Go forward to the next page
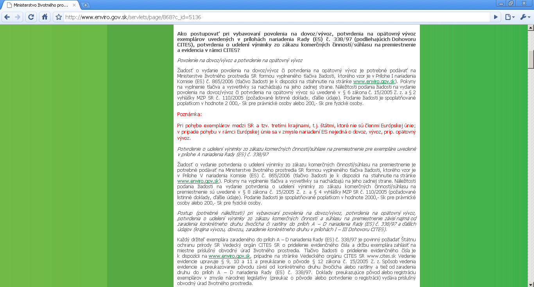The image size is (534, 287). click(x=18, y=17)
